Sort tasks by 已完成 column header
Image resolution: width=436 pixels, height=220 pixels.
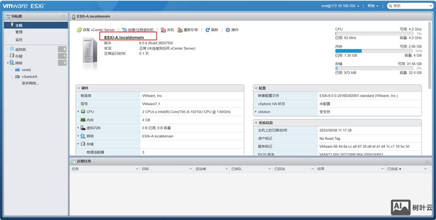point(394,169)
